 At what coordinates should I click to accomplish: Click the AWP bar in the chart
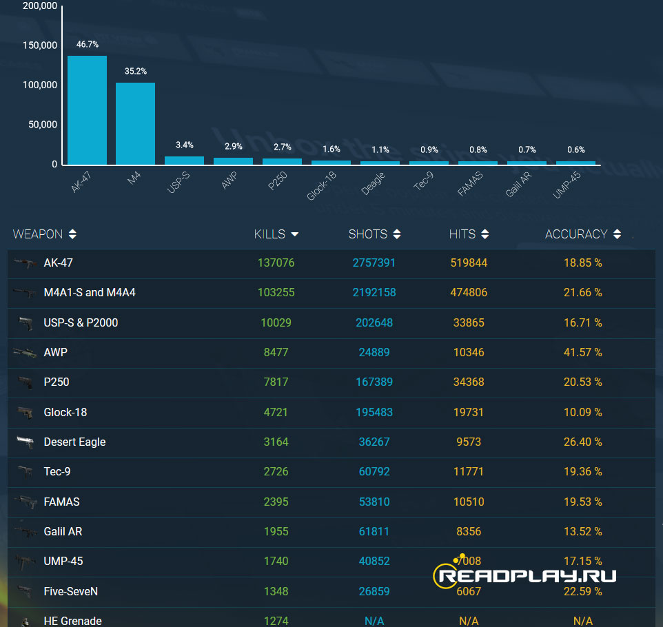[233, 161]
